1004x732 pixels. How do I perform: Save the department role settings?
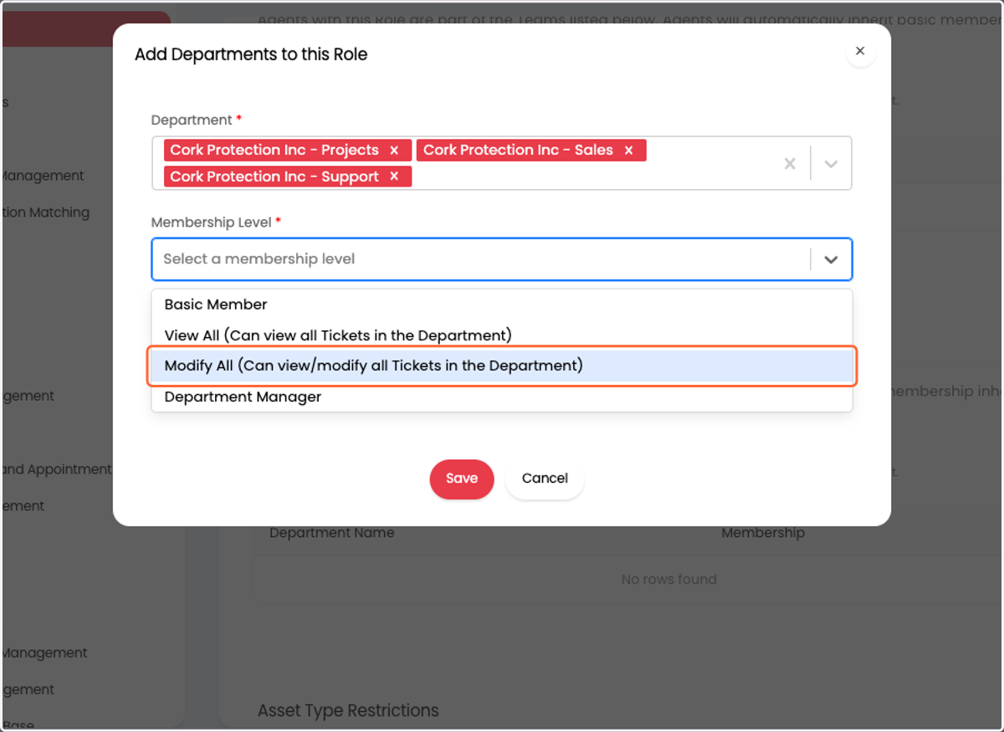[462, 479]
